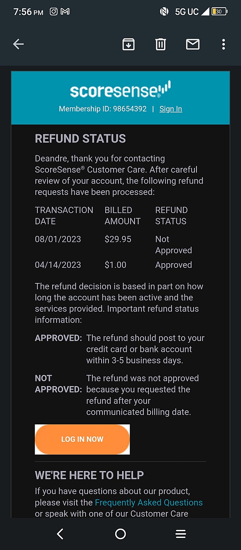241x550 pixels.
Task: Go to the Android home screen
Action: (120, 534)
